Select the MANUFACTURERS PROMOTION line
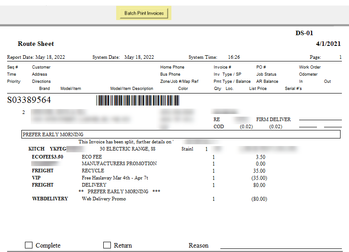Screen dimensions: 349x252 (x=119, y=163)
